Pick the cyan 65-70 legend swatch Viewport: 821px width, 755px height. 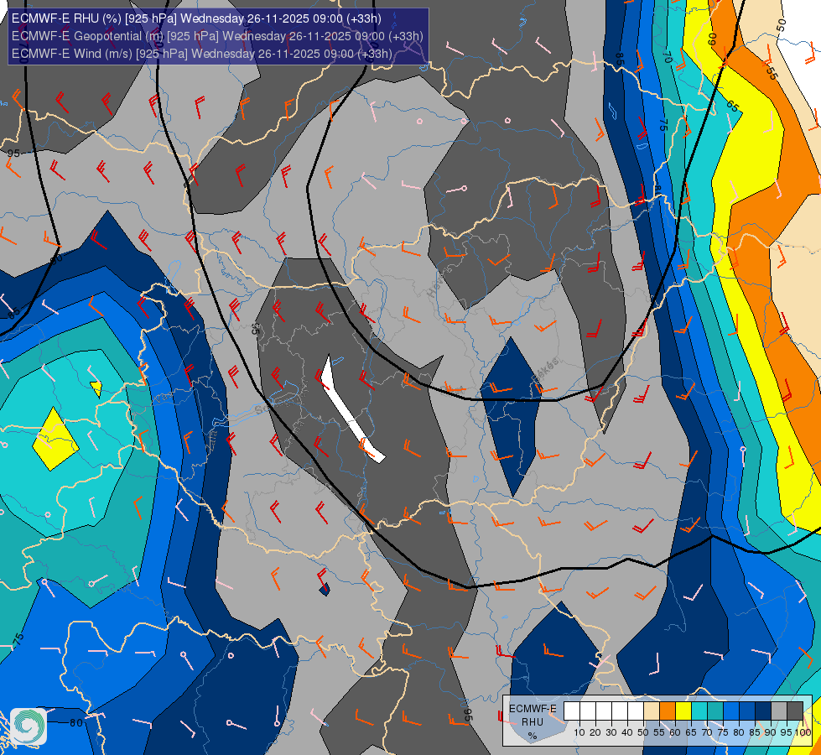[699, 711]
